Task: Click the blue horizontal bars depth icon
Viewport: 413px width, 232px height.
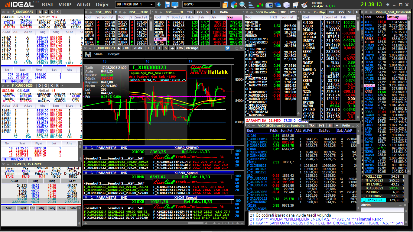Action: click(251, 5)
